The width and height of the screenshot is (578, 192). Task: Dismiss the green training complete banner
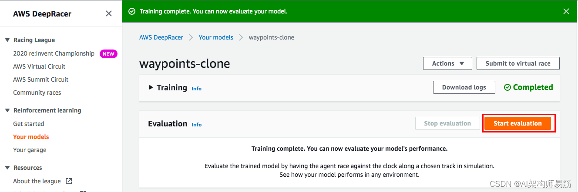point(566,11)
